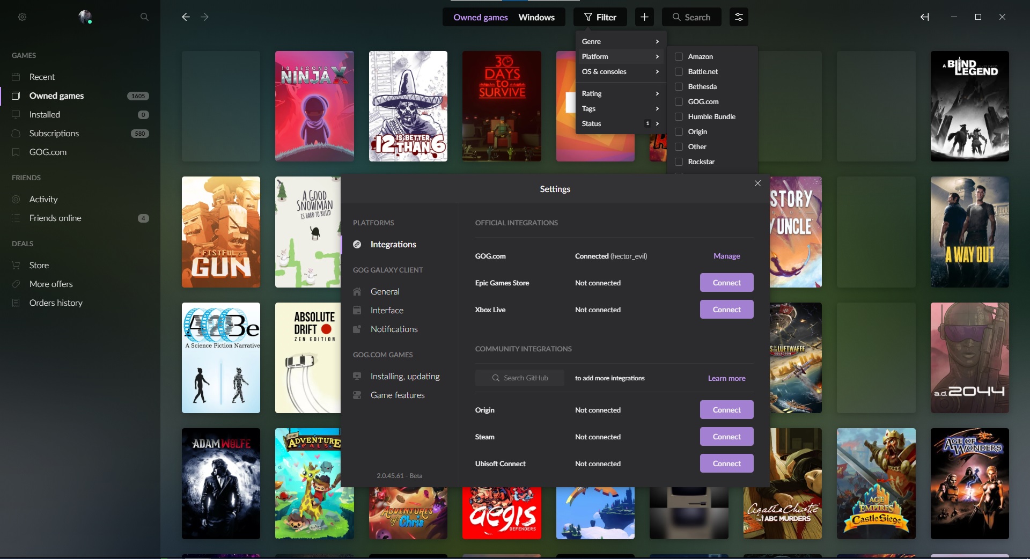This screenshot has height=559, width=1030.
Task: Check the Battle.net platform checkbox
Action: coord(679,71)
